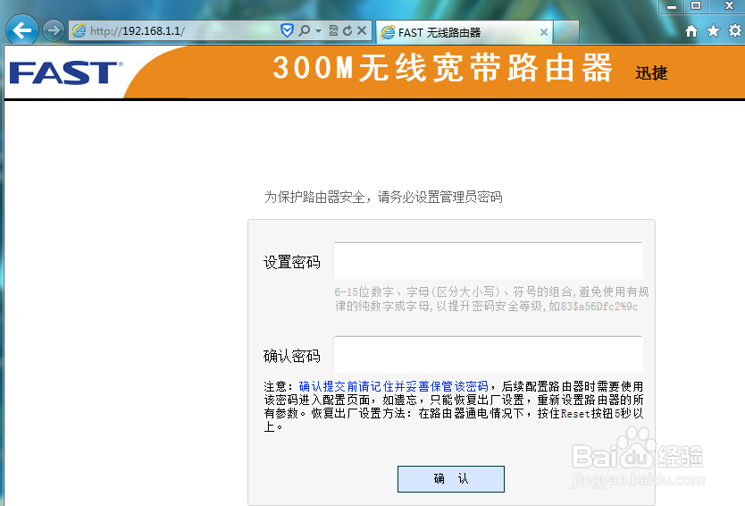The height and width of the screenshot is (506, 745).
Task: Click the 300M无线宽带路由器 heading
Action: pyautogui.click(x=442, y=68)
